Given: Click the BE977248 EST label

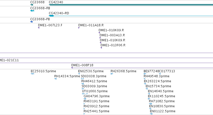Looking at the screenshot, I should (151, 71).
